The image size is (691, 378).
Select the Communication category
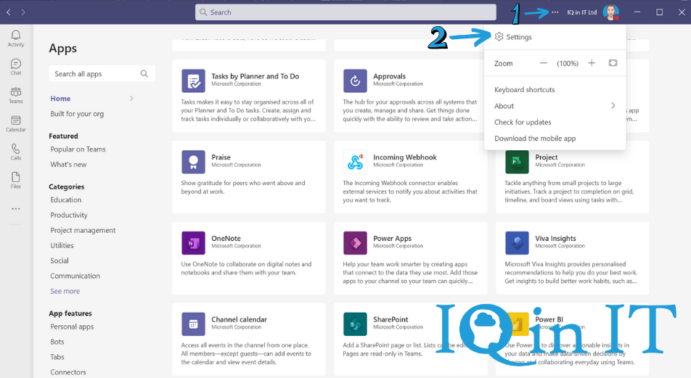(75, 276)
